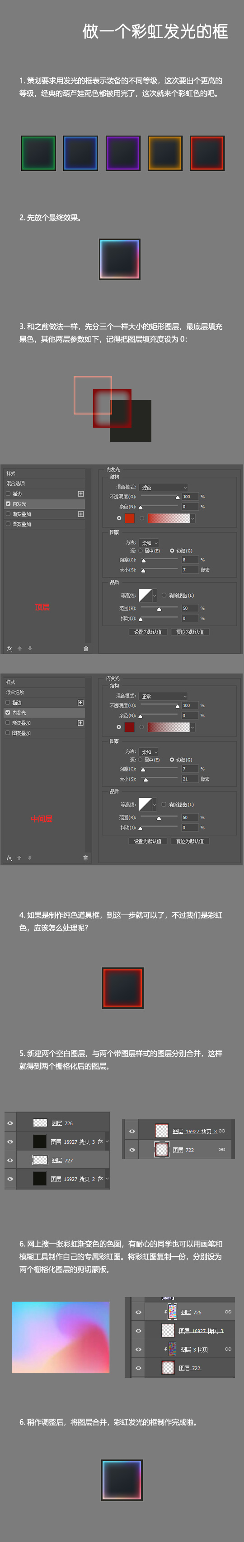The height and width of the screenshot is (1542, 244).
Task: Click the fx icon at the bottom of the 中间层 dialog
Action: click(x=9, y=858)
